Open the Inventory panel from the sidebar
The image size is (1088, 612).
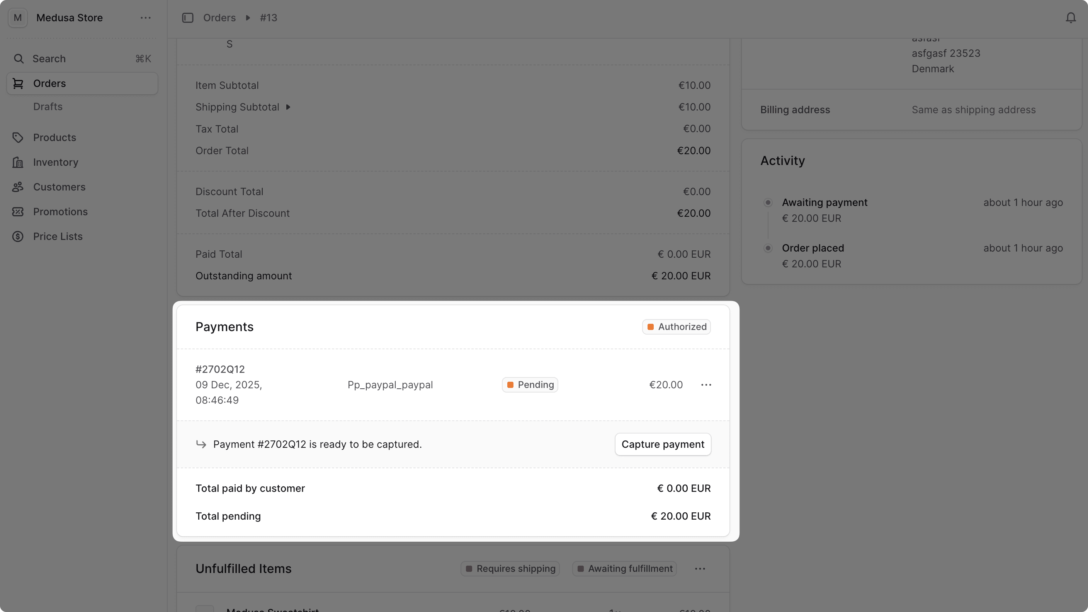18,162
